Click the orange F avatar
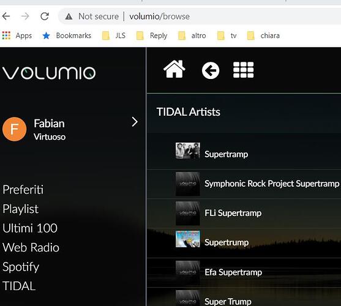This screenshot has width=341, height=306. pos(14,129)
